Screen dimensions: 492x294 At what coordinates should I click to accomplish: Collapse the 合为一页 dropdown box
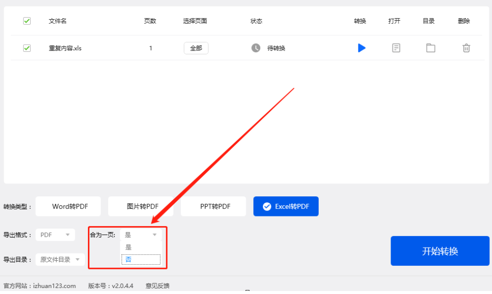pos(141,235)
